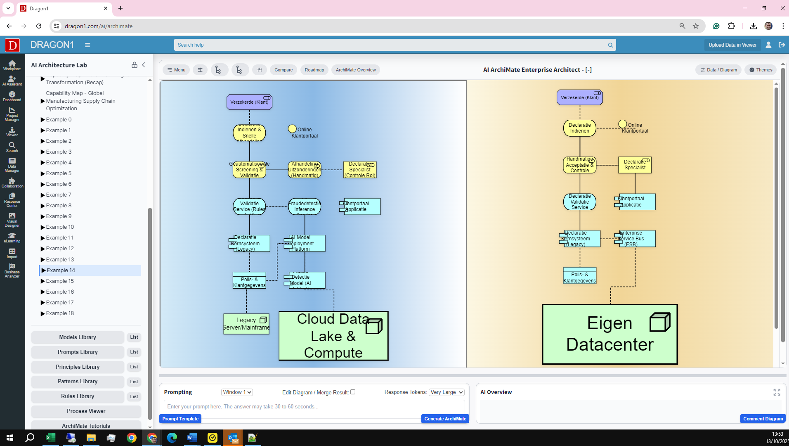Open the Business Analyzer sidebar icon

tap(12, 270)
